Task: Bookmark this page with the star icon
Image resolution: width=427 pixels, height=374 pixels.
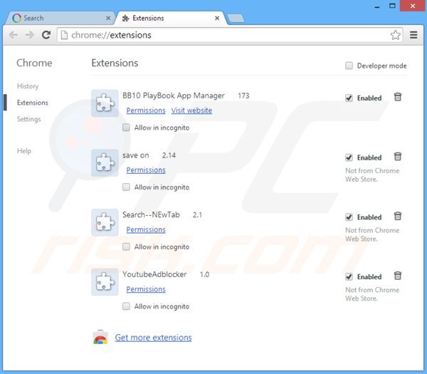Action: (395, 35)
